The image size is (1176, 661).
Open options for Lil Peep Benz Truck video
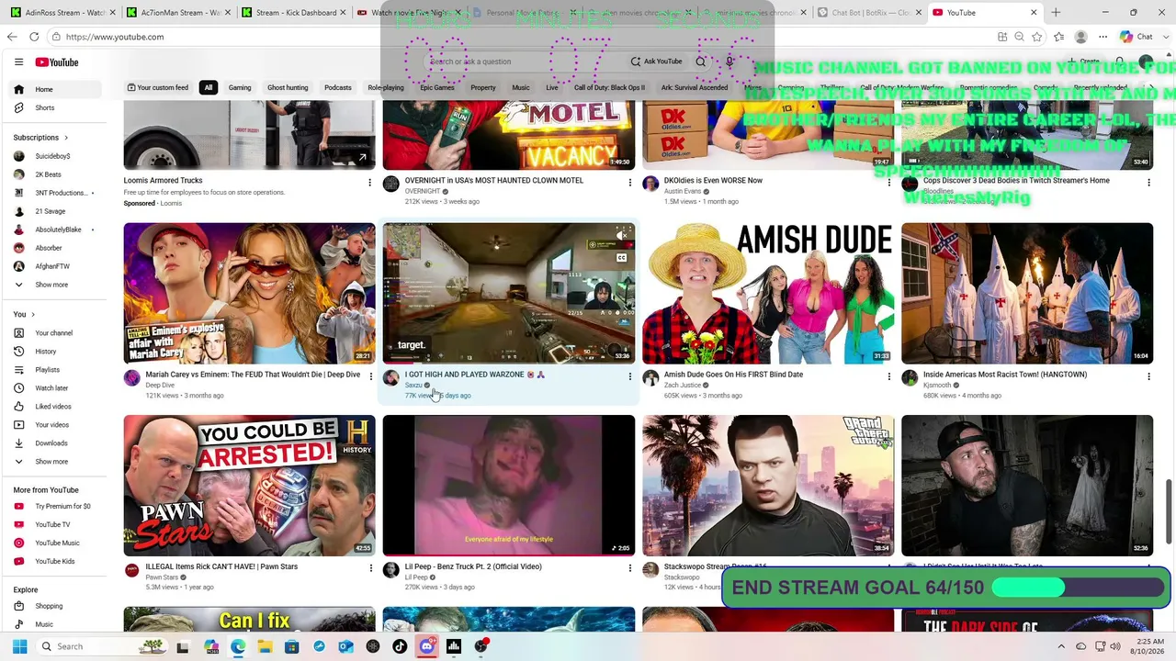click(x=629, y=568)
